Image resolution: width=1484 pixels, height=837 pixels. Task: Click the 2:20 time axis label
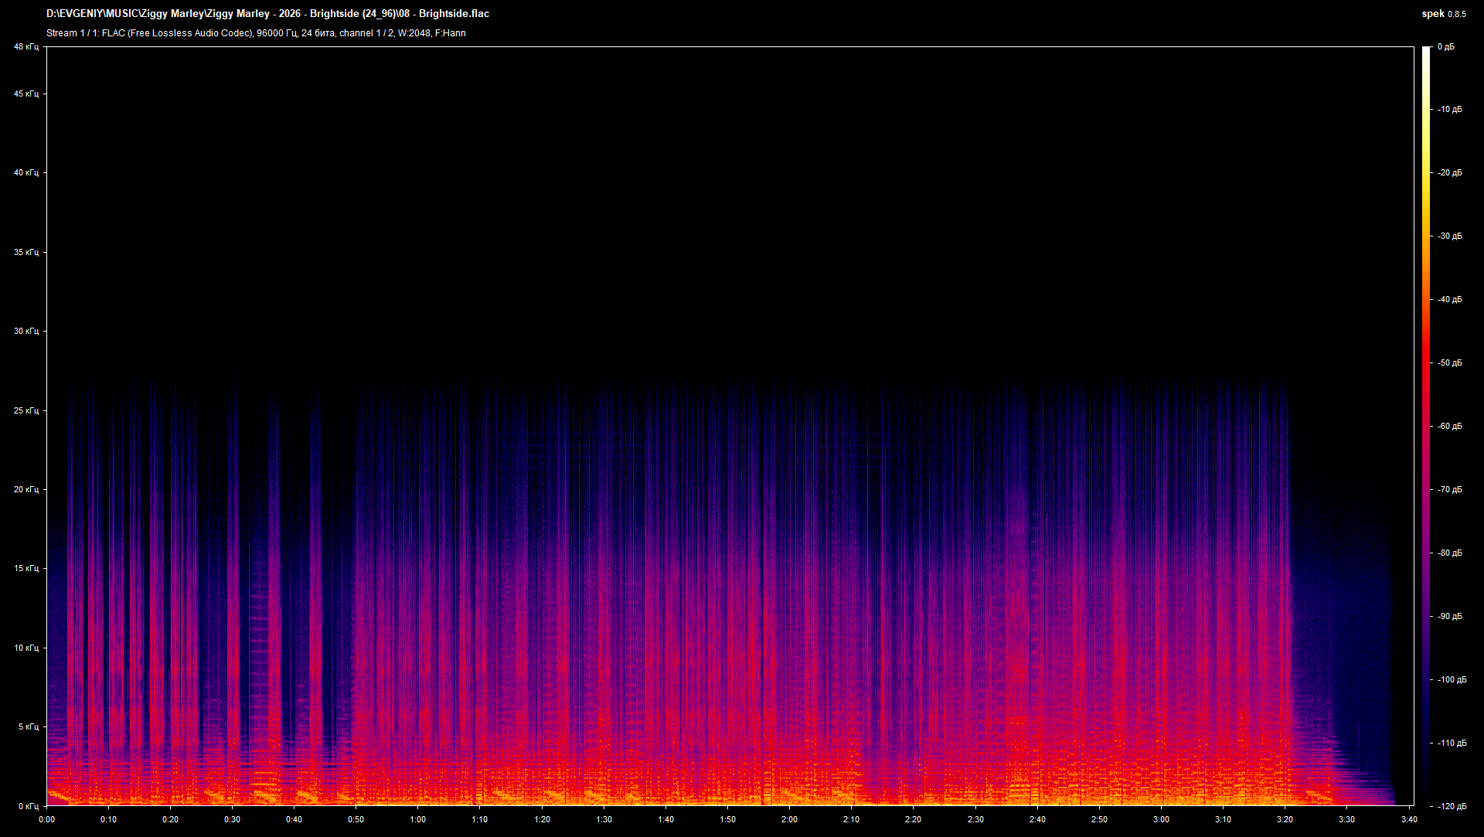[x=913, y=820]
